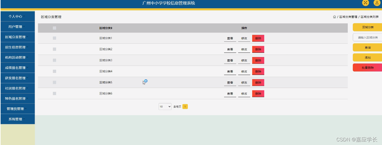The width and height of the screenshot is (382, 145).
Task: Click 查看 for 区域分类5
Action: coord(230,83)
